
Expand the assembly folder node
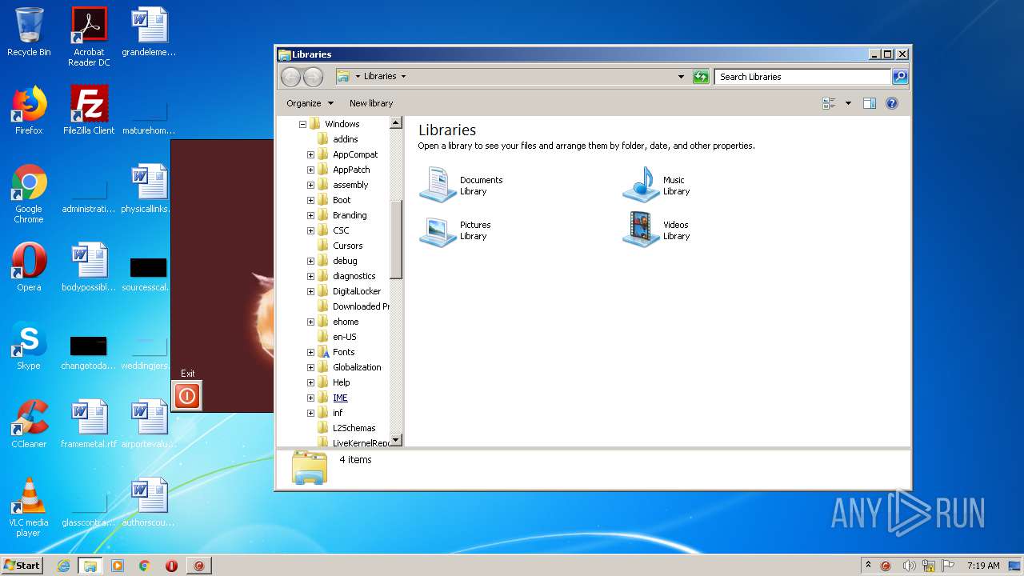pos(310,185)
